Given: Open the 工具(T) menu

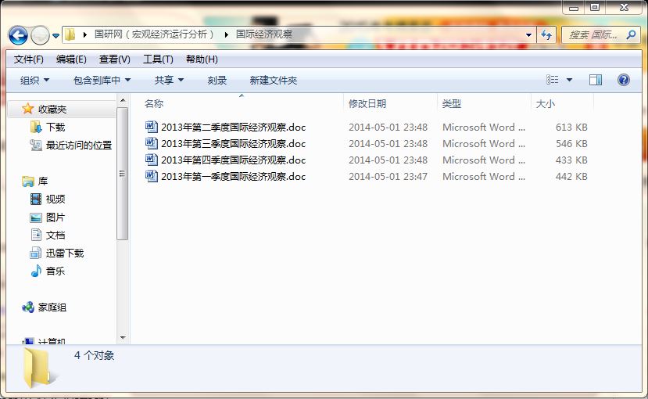Looking at the screenshot, I should click(x=158, y=59).
